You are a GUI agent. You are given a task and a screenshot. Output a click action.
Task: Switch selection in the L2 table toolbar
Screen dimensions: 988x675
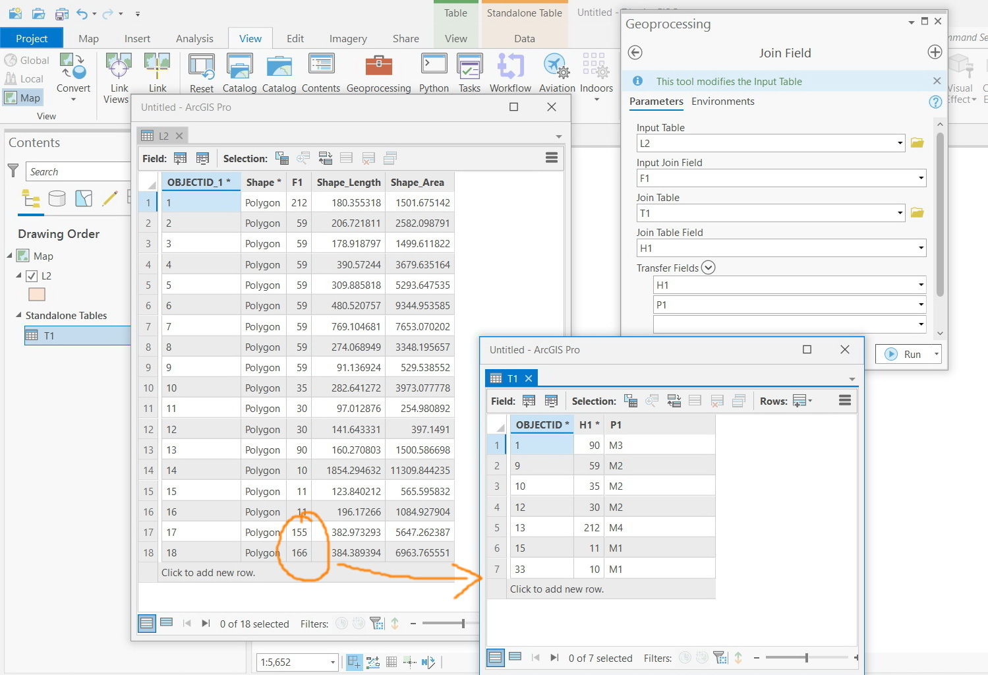pos(325,158)
